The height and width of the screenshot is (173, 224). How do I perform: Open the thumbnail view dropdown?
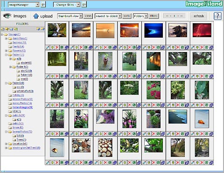pyautogui.click(x=70, y=16)
